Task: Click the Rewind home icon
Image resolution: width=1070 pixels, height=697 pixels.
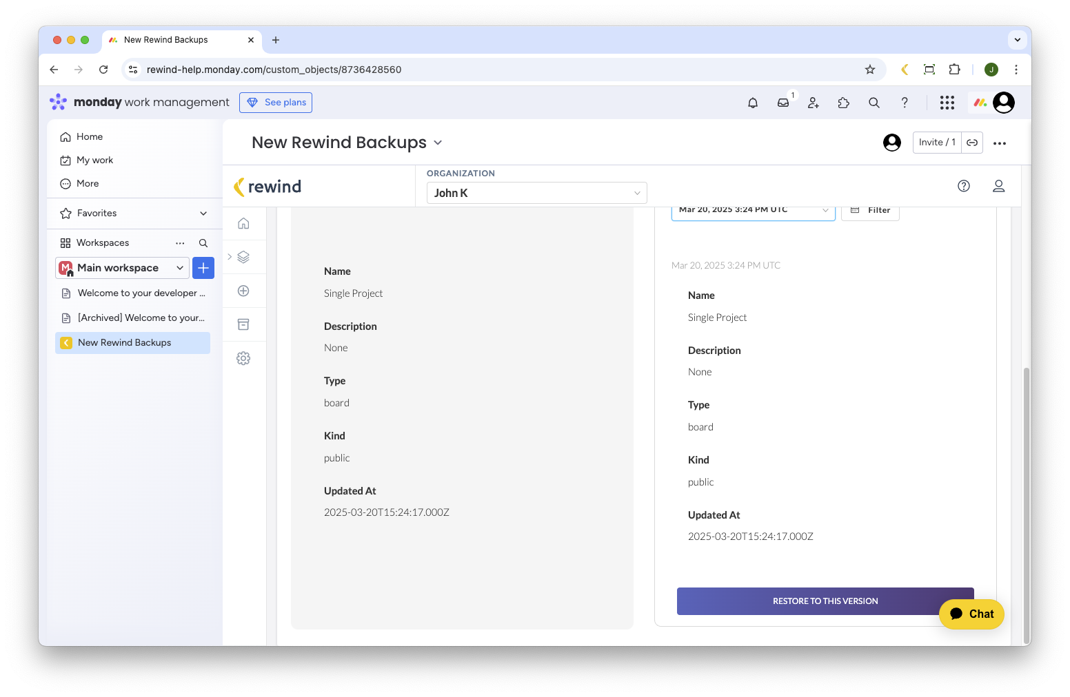Action: pyautogui.click(x=243, y=223)
